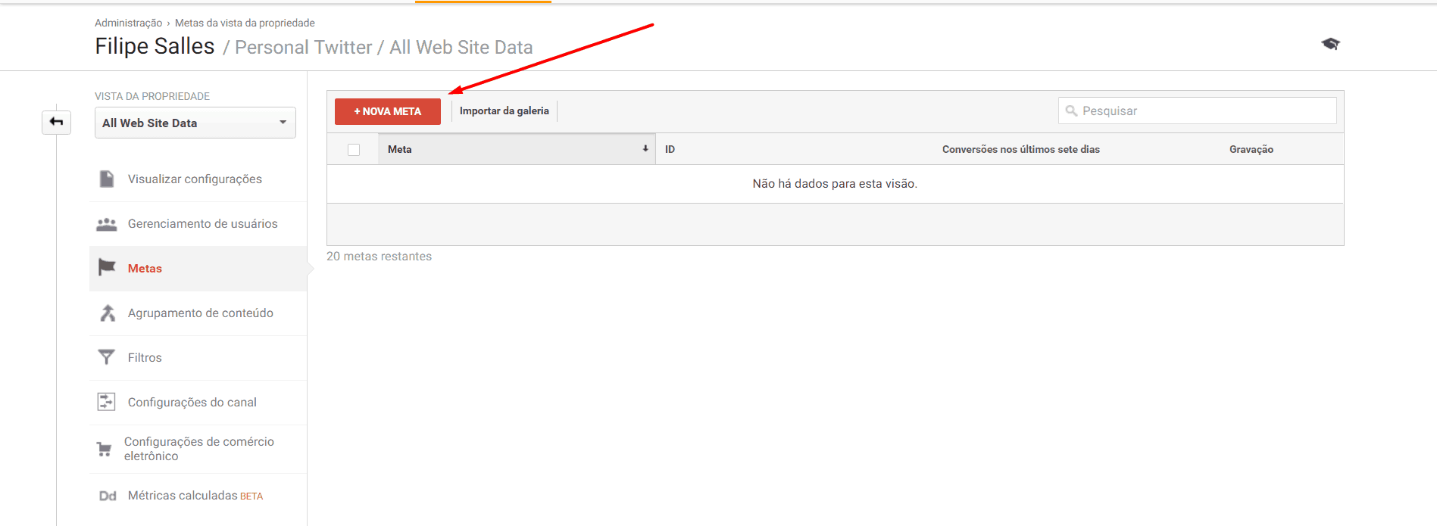Image resolution: width=1437 pixels, height=526 pixels.
Task: Click the flag icon beside Metas
Action: pos(107,268)
